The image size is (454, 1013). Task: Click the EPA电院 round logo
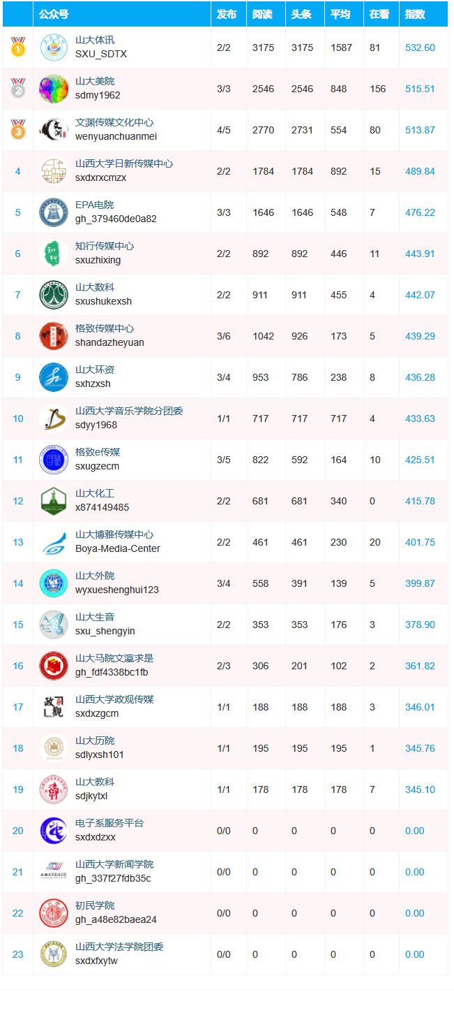54,212
